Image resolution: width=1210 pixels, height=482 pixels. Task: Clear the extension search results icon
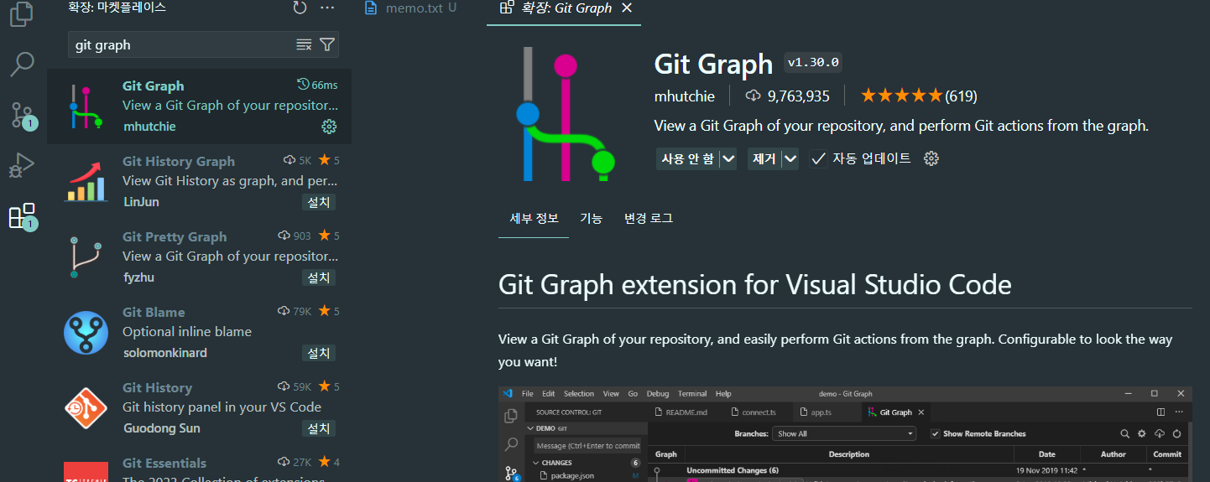click(x=304, y=44)
